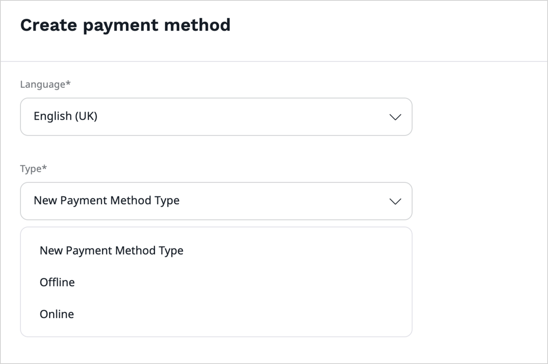Close the Type options by reopening its dropdown
This screenshot has height=364, width=548.
coord(395,201)
